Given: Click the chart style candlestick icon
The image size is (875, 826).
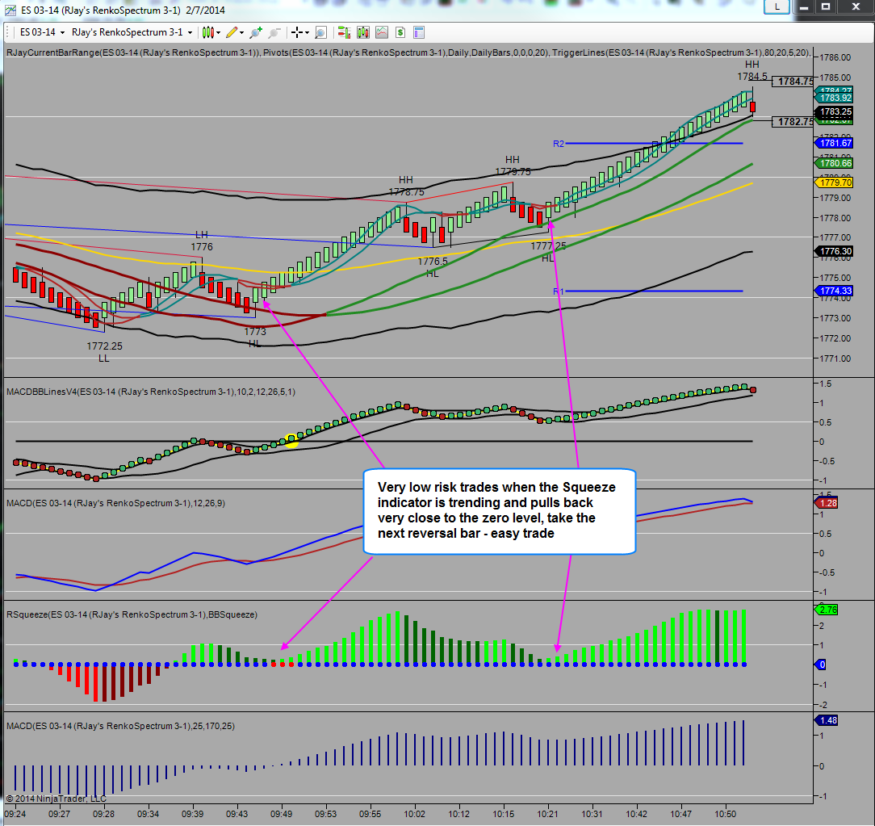Looking at the screenshot, I should click(x=208, y=32).
